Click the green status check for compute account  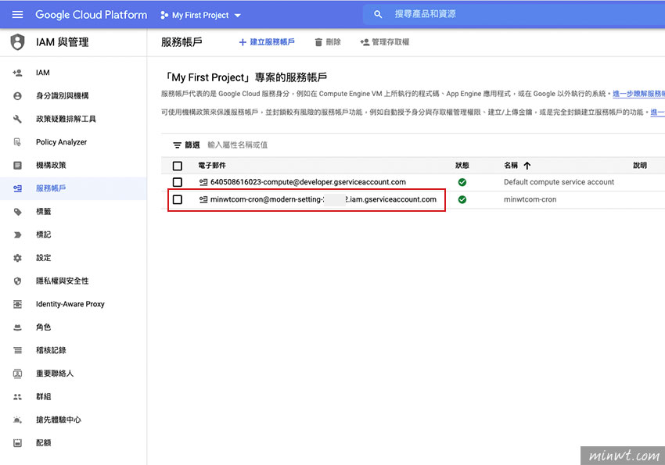pos(462,182)
